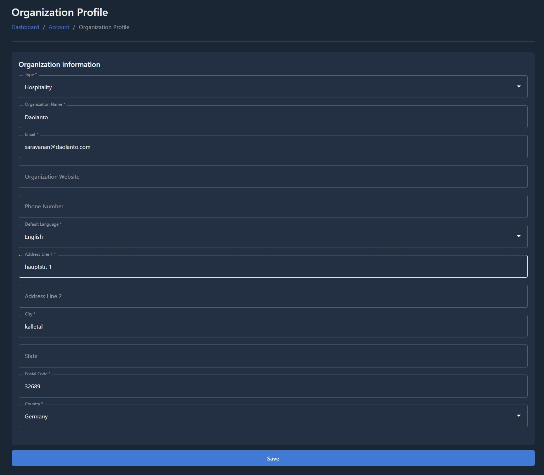
Task: Select the empty Organization Website field
Action: click(273, 176)
